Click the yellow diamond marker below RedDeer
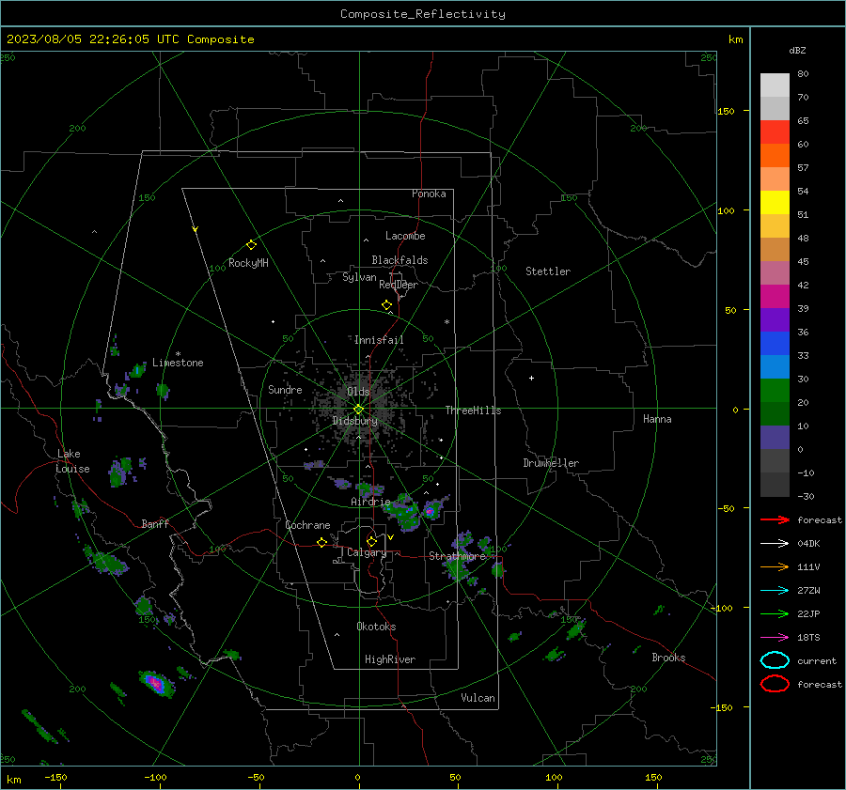 [x=387, y=305]
